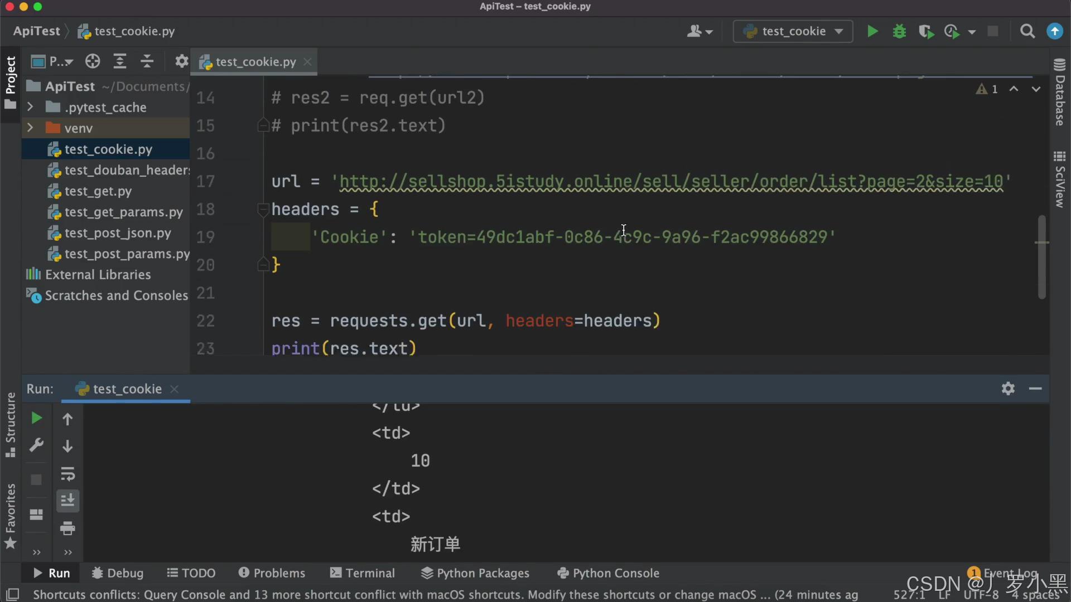
Task: Hide the Run tool window
Action: pos(1035,389)
